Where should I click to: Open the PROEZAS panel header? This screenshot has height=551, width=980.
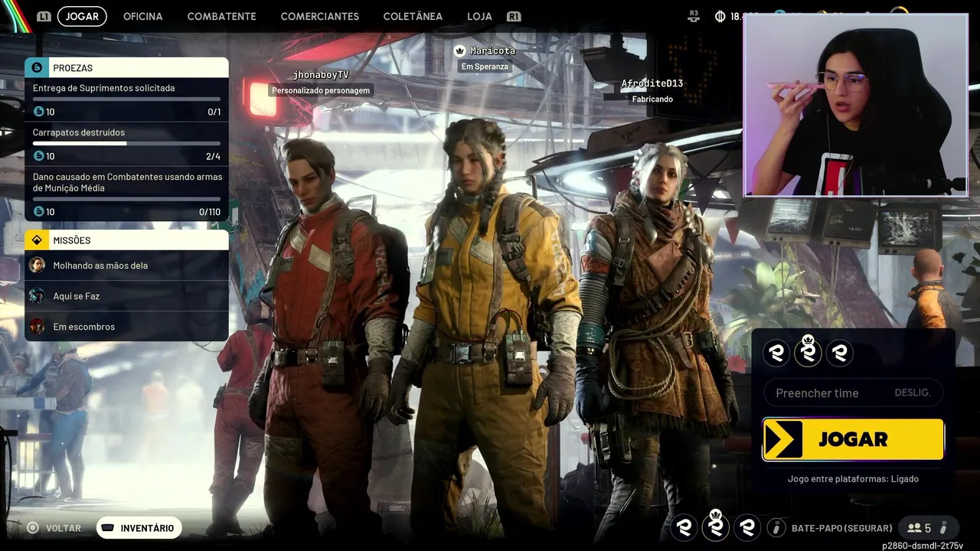click(126, 68)
